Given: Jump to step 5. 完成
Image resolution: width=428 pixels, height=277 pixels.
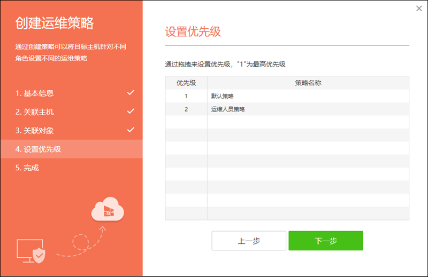Looking at the screenshot, I should coord(27,168).
